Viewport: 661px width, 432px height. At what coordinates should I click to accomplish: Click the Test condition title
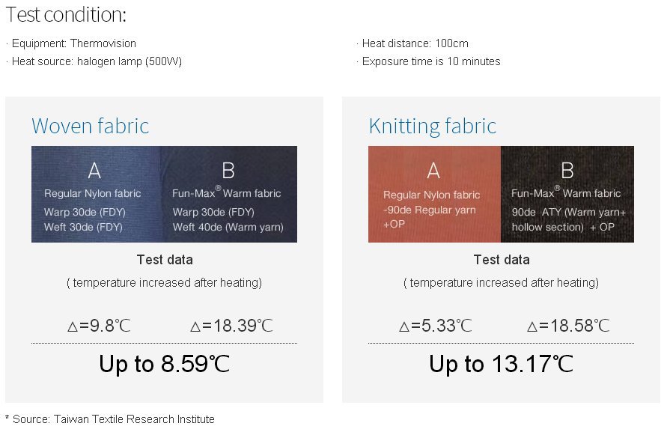point(66,15)
